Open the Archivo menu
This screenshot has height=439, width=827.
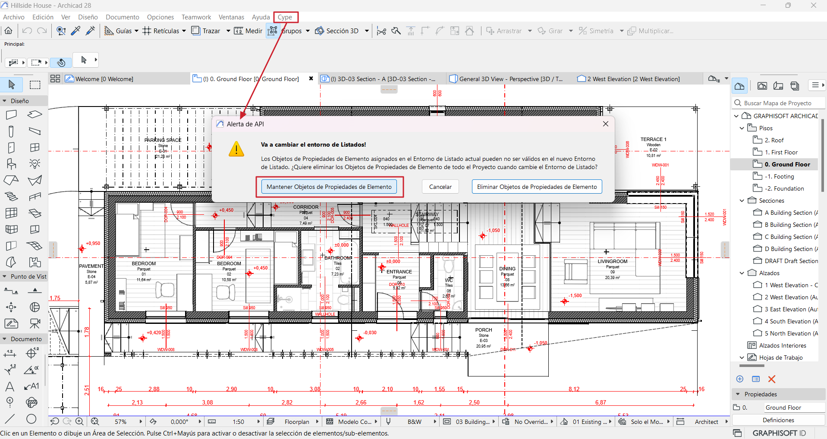click(x=14, y=17)
